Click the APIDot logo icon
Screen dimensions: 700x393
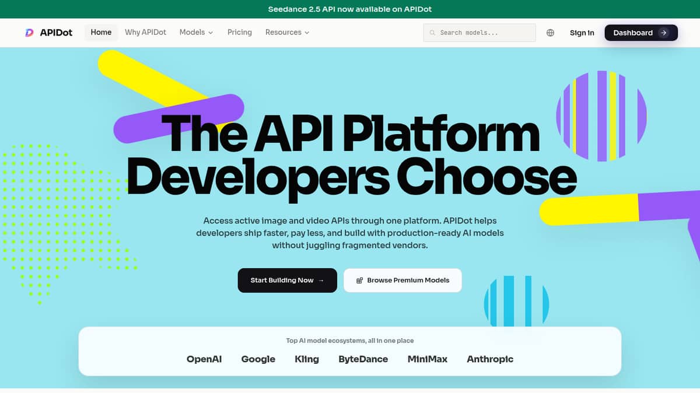(x=29, y=33)
